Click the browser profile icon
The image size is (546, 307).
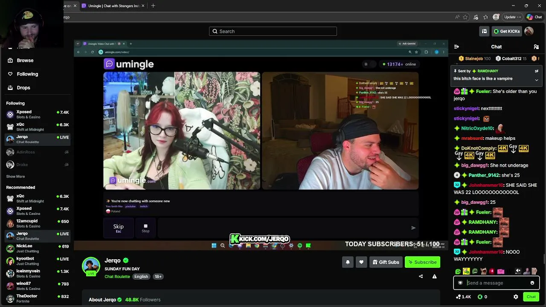pyautogui.click(x=496, y=17)
